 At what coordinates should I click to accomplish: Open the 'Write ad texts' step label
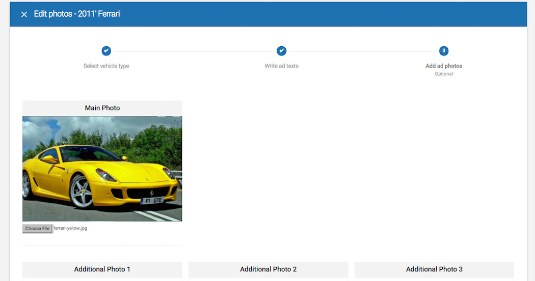(281, 66)
